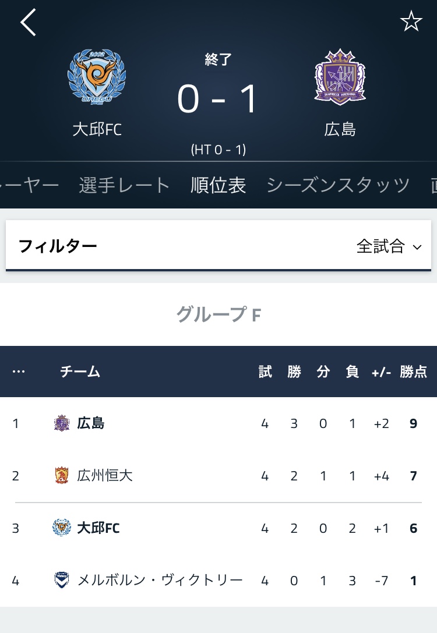Toggle the favorite star icon

pos(411,22)
